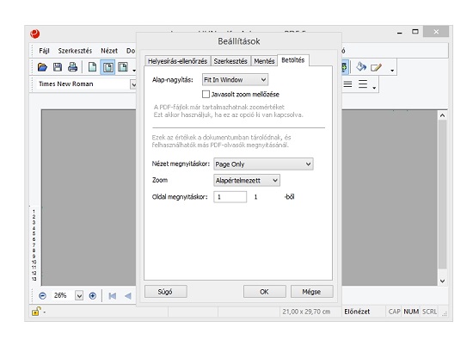Open the Nézet megnyitáskor Page Only dropdown
The image size is (473, 340).
263,164
